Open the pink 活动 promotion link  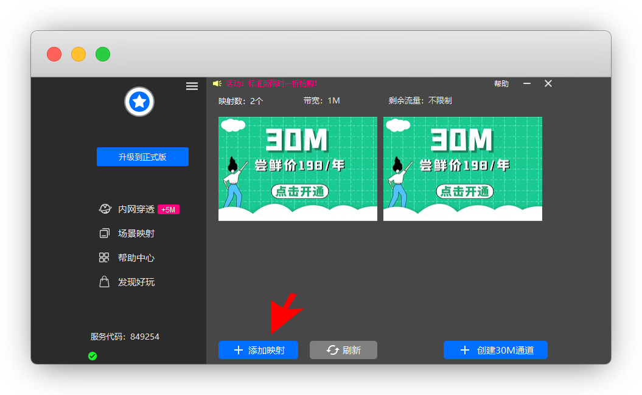pos(271,83)
